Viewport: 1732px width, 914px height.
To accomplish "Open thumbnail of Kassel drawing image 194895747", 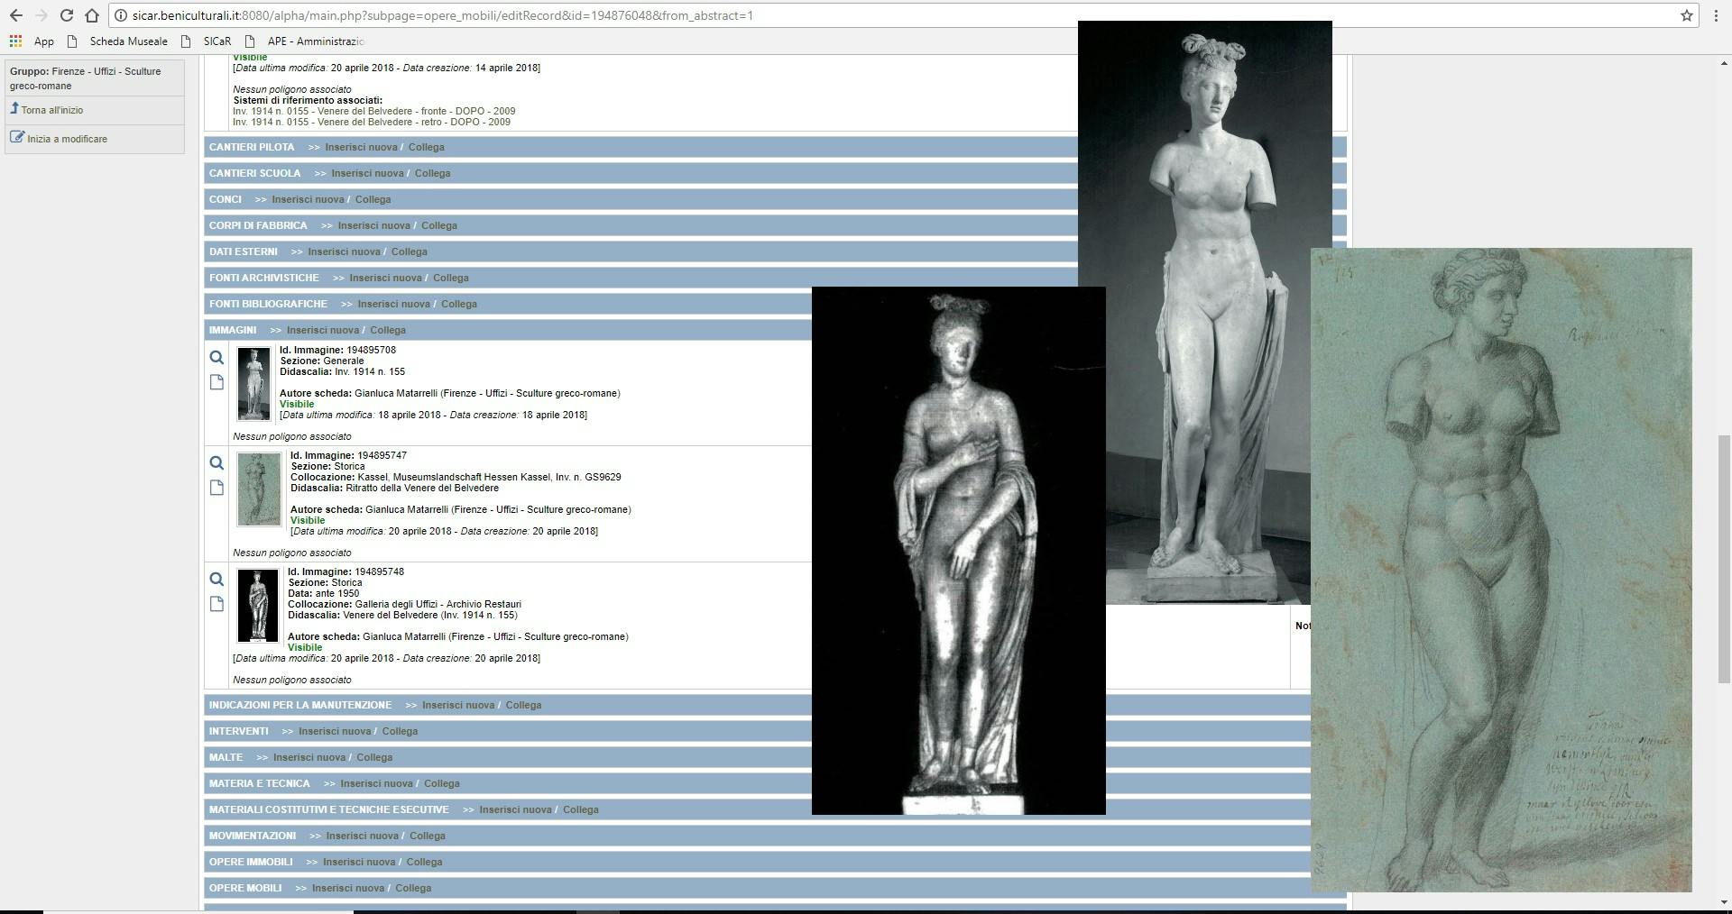I will click(x=259, y=489).
